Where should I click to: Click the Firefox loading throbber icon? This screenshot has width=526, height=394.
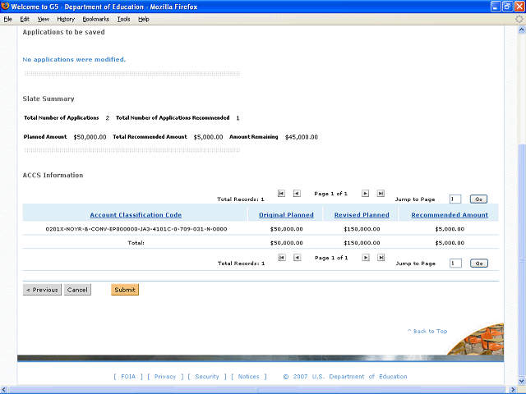519,19
